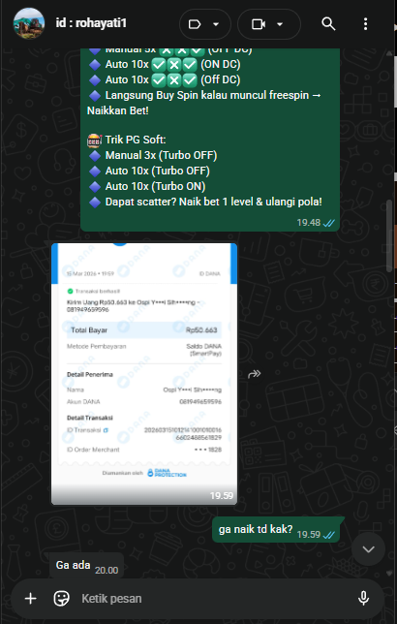Forward the DANA receipt image

tap(255, 374)
